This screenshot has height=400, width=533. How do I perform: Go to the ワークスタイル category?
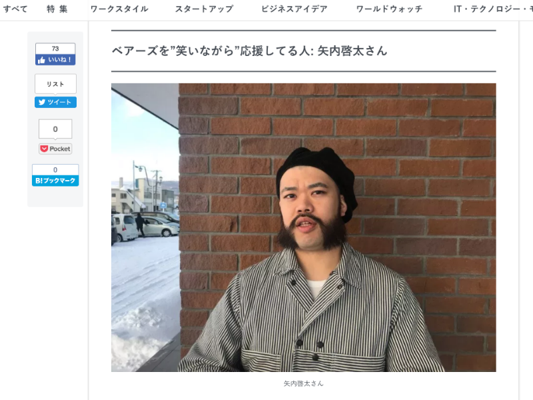point(119,9)
